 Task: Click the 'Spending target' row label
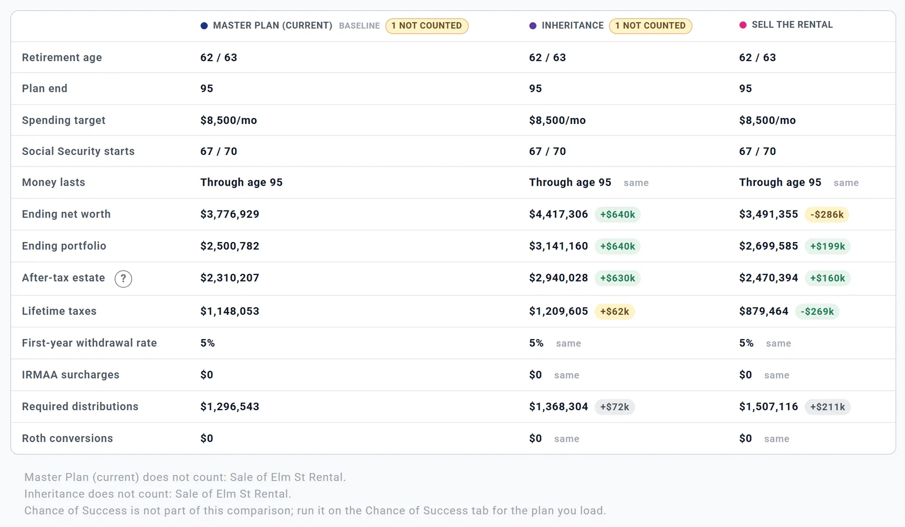pyautogui.click(x=63, y=120)
